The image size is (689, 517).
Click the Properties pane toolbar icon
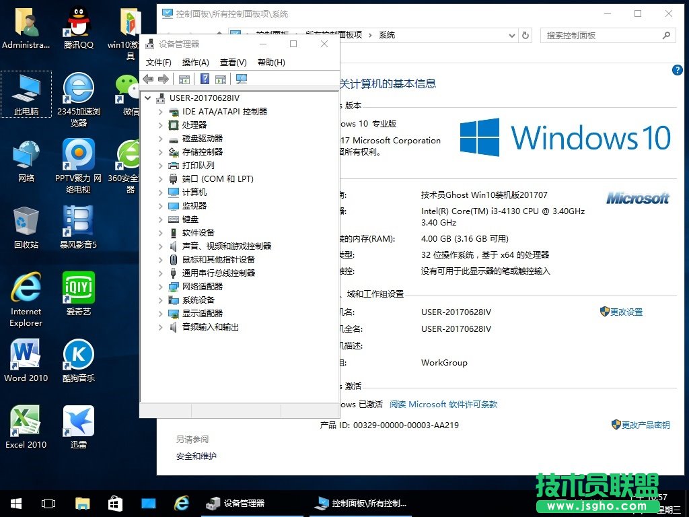[x=221, y=79]
